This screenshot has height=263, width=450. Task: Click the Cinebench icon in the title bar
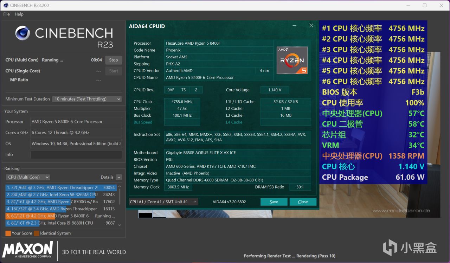click(x=6, y=5)
